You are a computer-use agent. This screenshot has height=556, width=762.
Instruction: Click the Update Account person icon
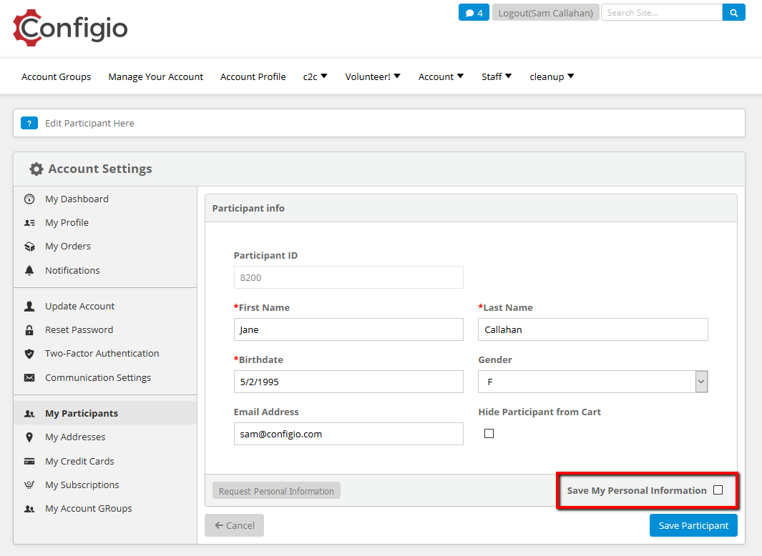click(x=29, y=307)
